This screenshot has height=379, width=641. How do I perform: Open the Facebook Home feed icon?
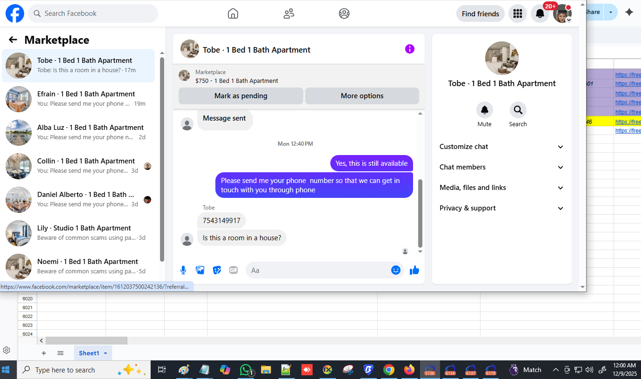point(233,14)
